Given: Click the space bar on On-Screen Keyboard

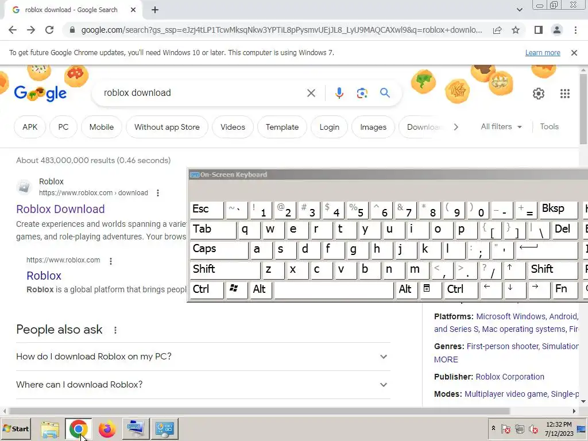Looking at the screenshot, I should coord(334,289).
